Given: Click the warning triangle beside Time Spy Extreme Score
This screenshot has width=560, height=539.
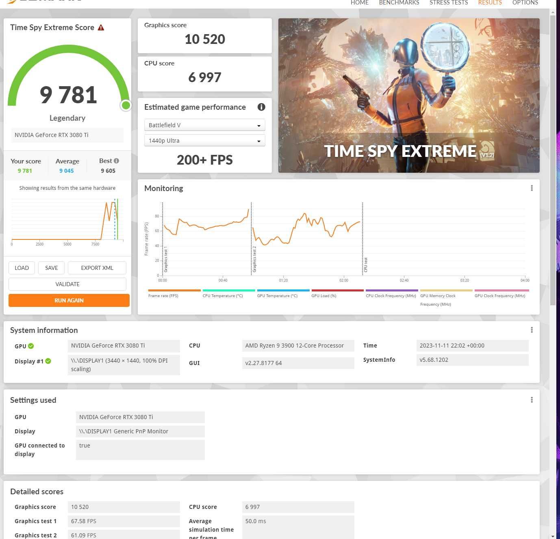Looking at the screenshot, I should coord(101,28).
